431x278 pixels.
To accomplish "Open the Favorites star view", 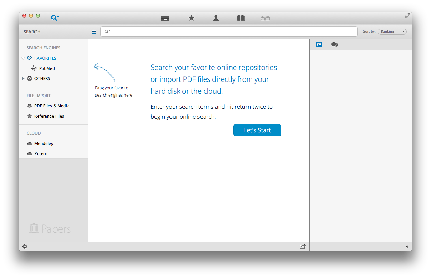I will pos(192,18).
